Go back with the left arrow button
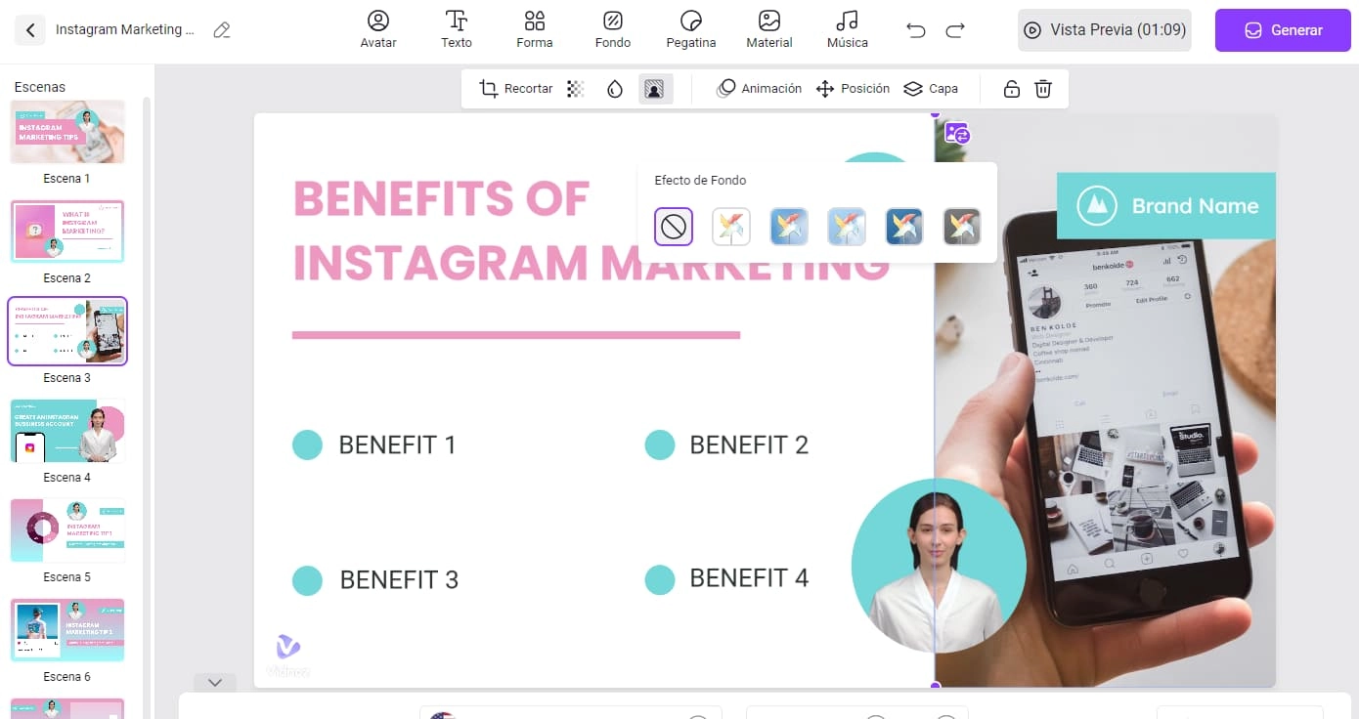 pyautogui.click(x=30, y=30)
